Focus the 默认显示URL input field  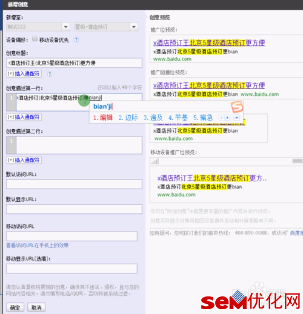coord(74,209)
